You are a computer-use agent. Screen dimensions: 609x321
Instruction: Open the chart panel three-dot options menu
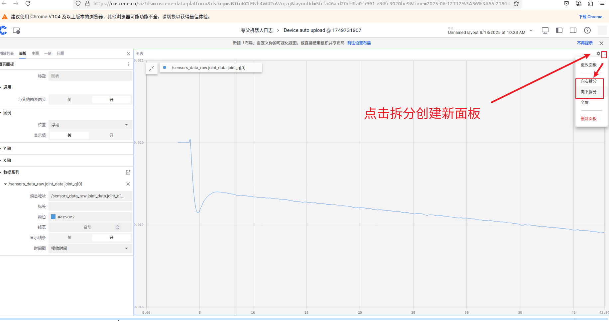tap(605, 54)
